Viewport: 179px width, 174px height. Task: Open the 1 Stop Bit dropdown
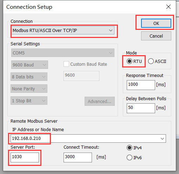pos(29,101)
